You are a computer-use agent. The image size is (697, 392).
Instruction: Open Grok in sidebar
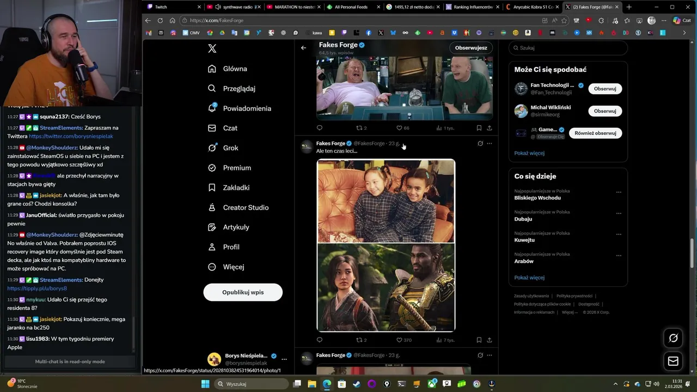coord(223,148)
